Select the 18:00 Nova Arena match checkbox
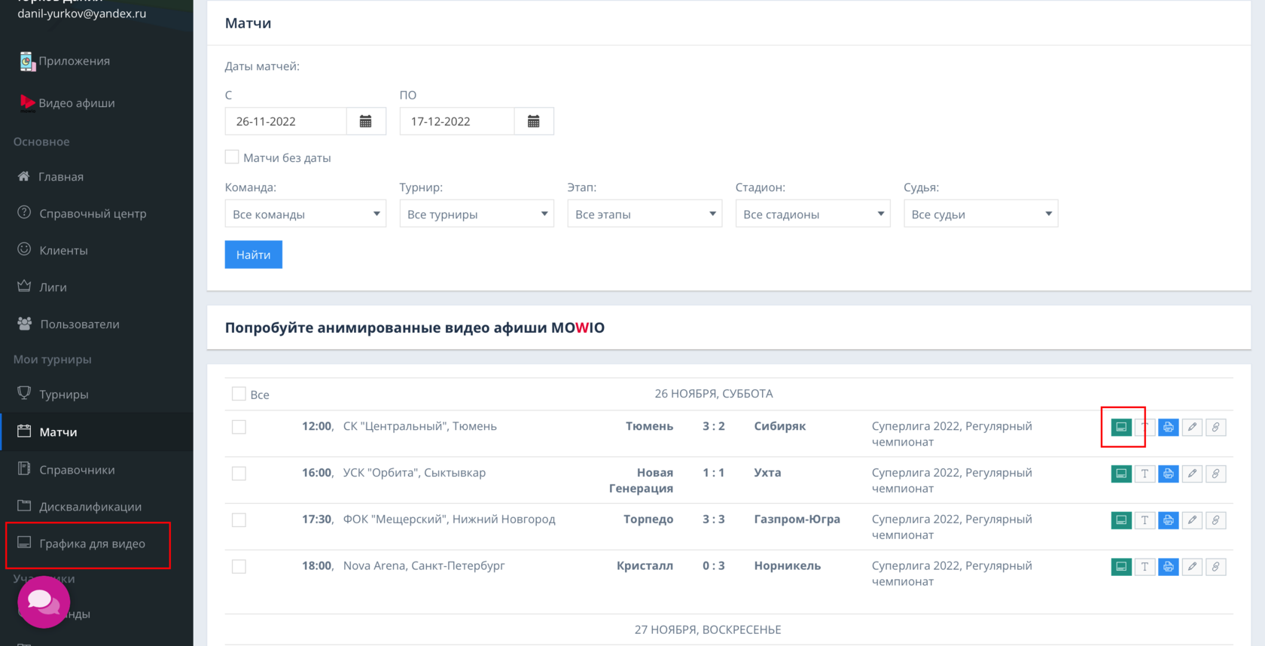Image resolution: width=1265 pixels, height=646 pixels. pos(239,567)
